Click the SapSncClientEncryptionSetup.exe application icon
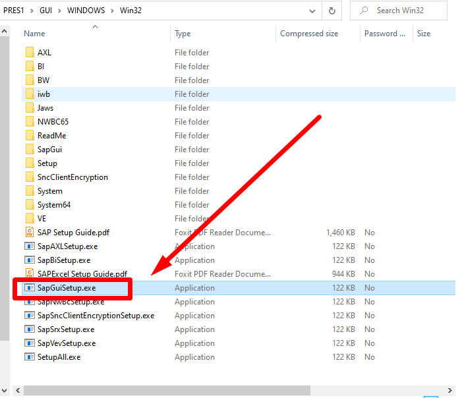 click(x=30, y=316)
